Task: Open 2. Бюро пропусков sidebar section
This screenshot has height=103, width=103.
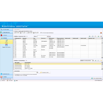Action: pyautogui.click(x=6, y=32)
